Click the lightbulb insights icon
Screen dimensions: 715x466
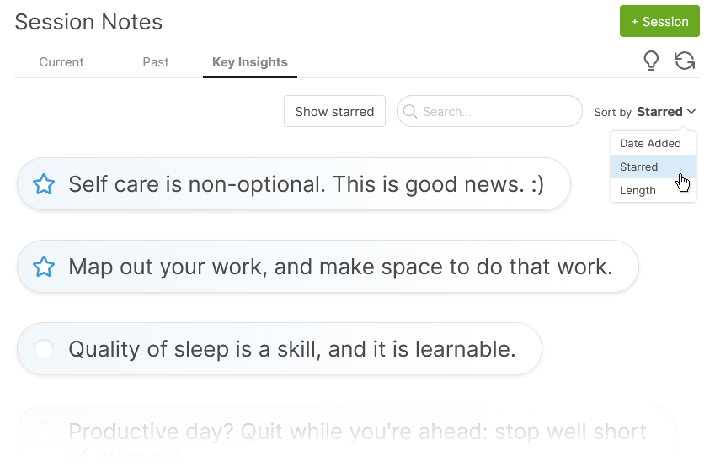point(650,61)
